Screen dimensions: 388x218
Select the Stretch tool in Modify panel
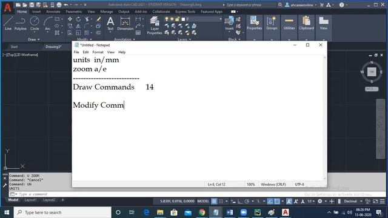pos(70,33)
